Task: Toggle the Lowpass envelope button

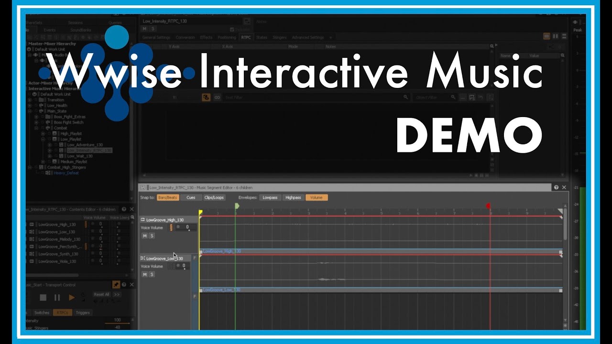Action: 270,197
